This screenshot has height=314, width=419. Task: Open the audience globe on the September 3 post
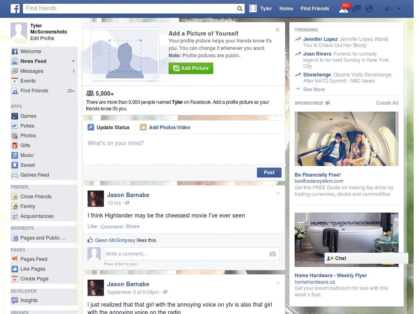coord(165,292)
